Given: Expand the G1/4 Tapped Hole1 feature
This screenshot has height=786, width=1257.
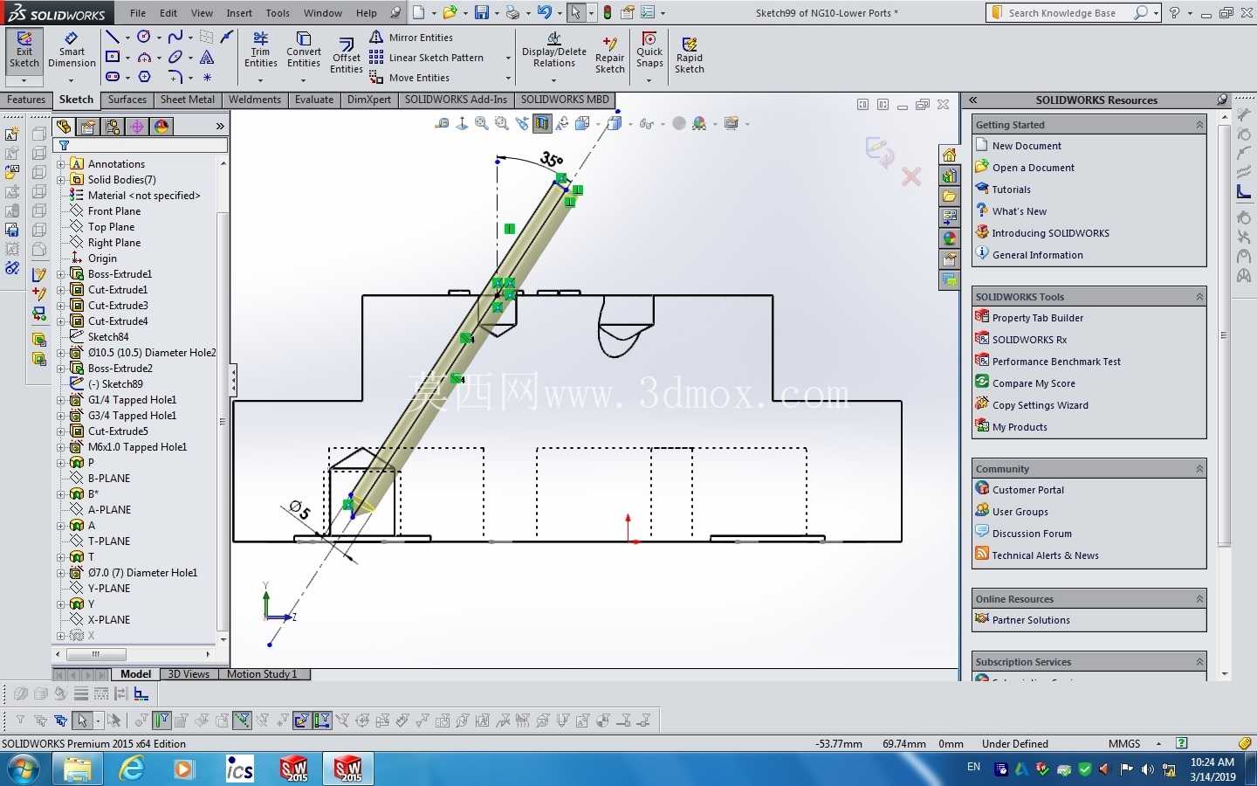Looking at the screenshot, I should point(61,400).
